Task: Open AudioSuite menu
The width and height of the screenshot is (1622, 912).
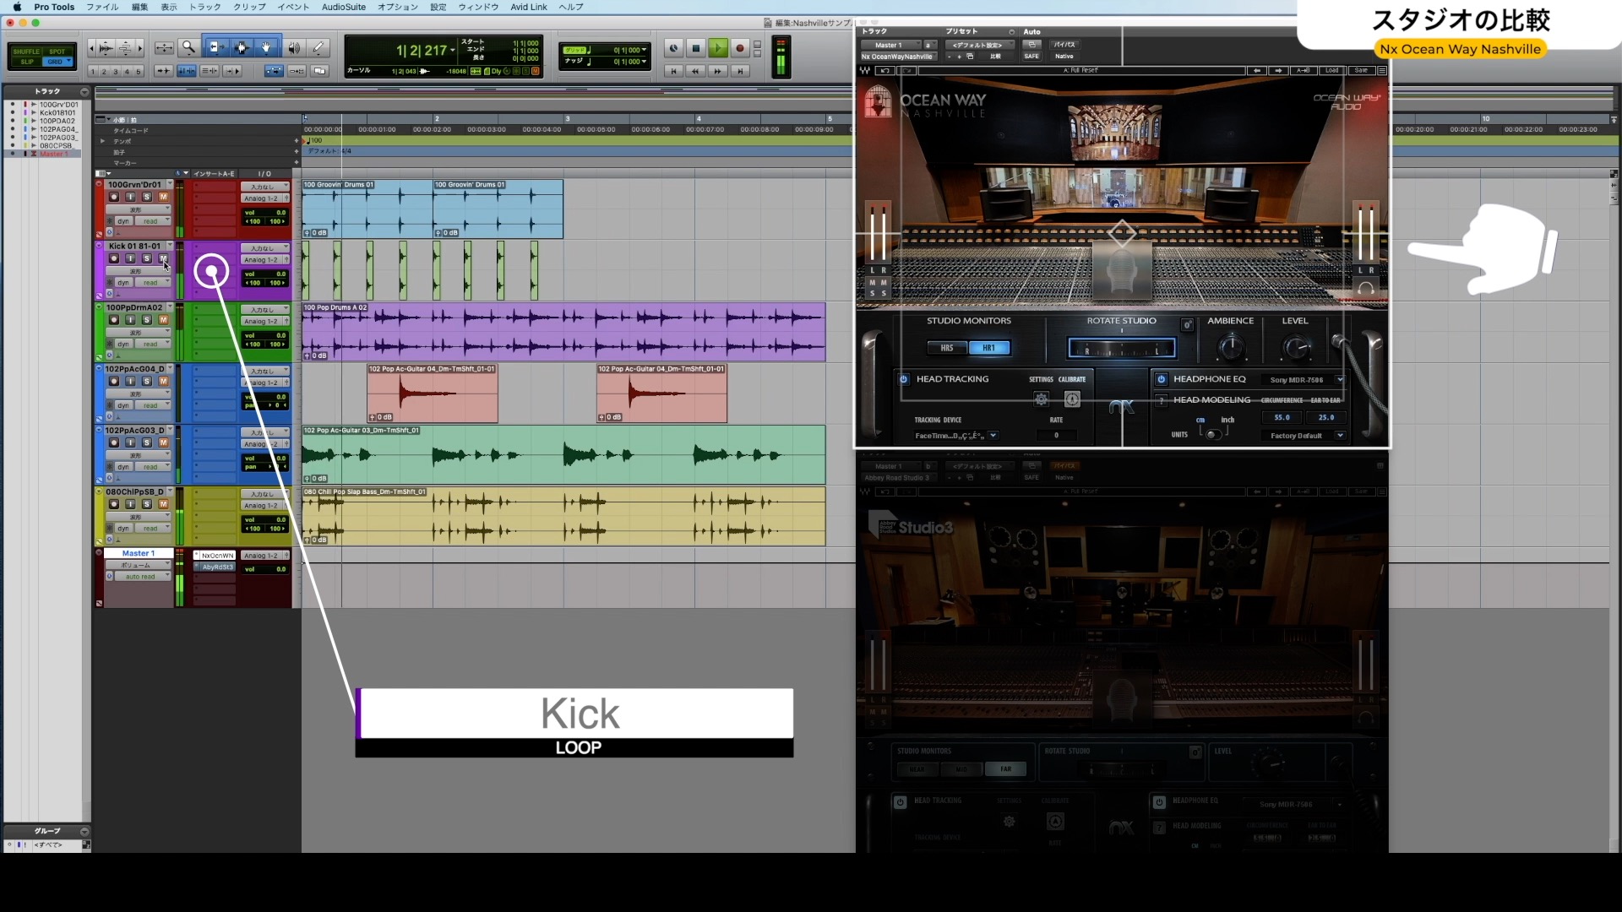Action: coord(344,7)
